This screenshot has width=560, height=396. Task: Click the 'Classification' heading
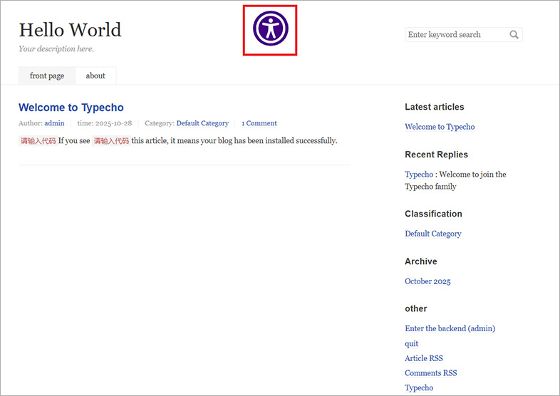pos(433,214)
